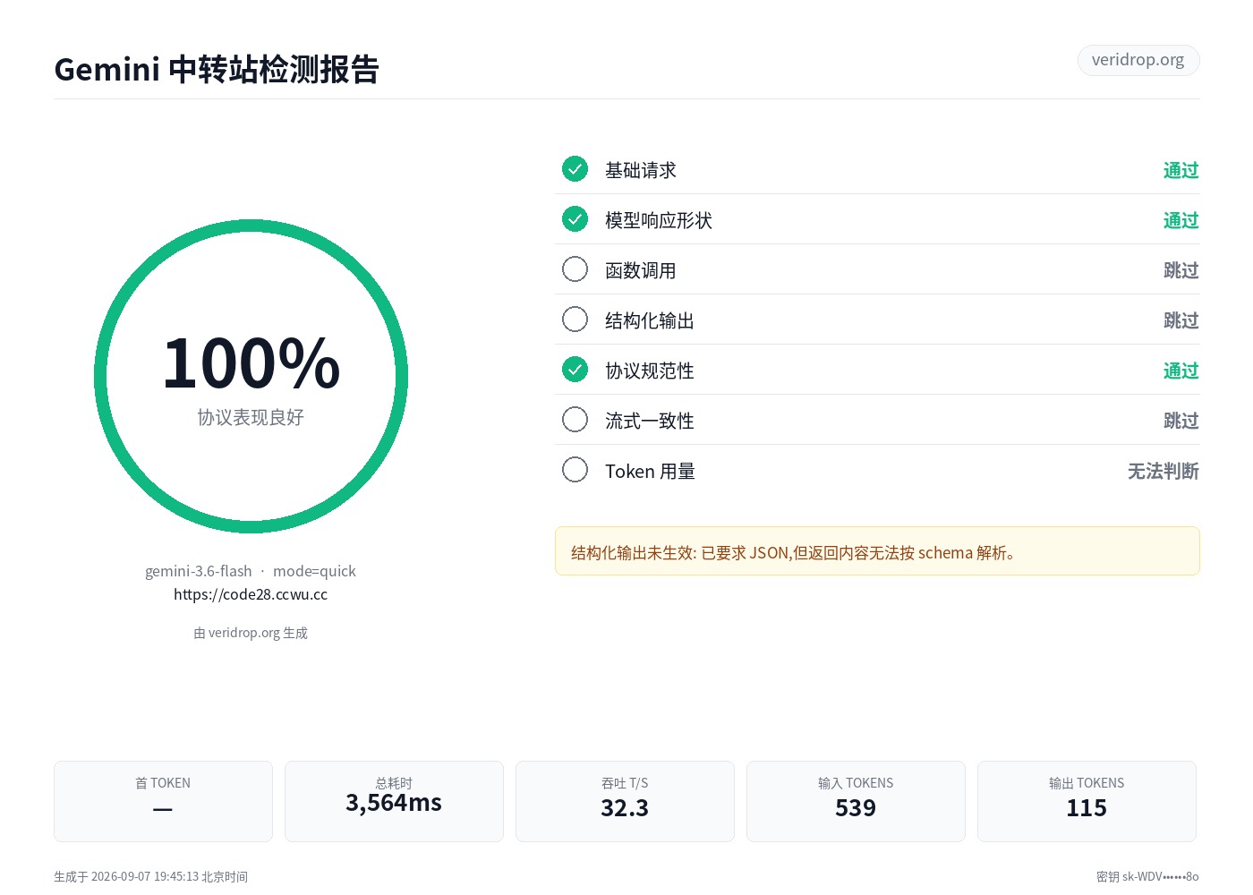Click the 100% score progress ring

[x=251, y=377]
